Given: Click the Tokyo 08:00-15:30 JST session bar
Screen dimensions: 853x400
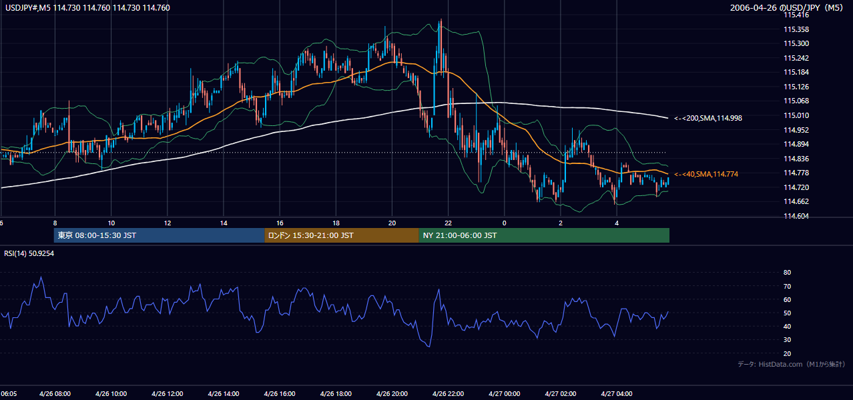Looking at the screenshot, I should point(160,235).
